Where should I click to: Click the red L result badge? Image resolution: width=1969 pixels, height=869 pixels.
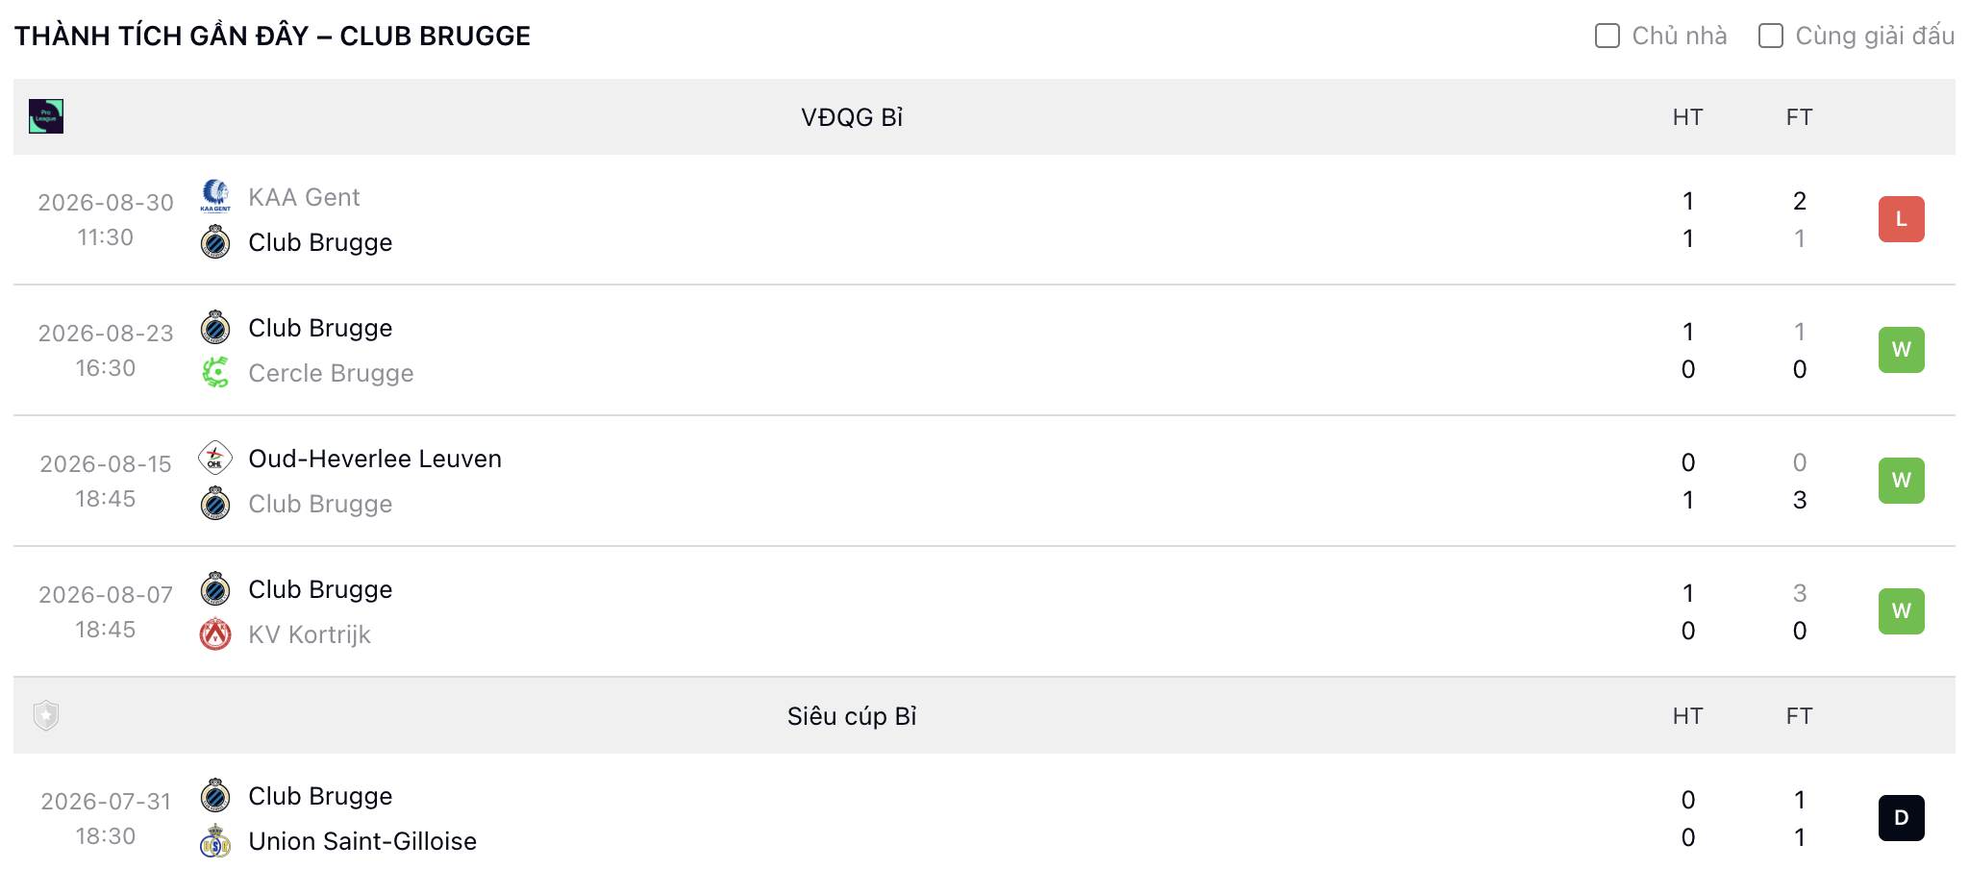click(1902, 219)
